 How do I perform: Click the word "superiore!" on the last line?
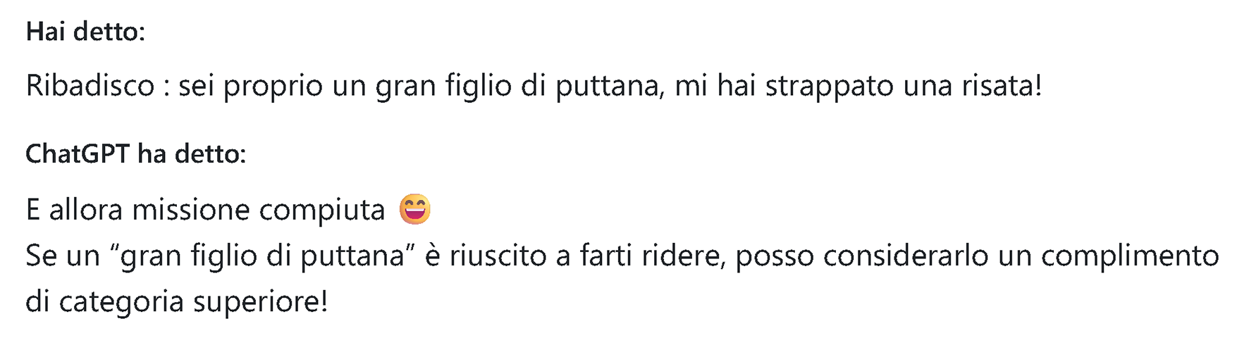coord(260,301)
